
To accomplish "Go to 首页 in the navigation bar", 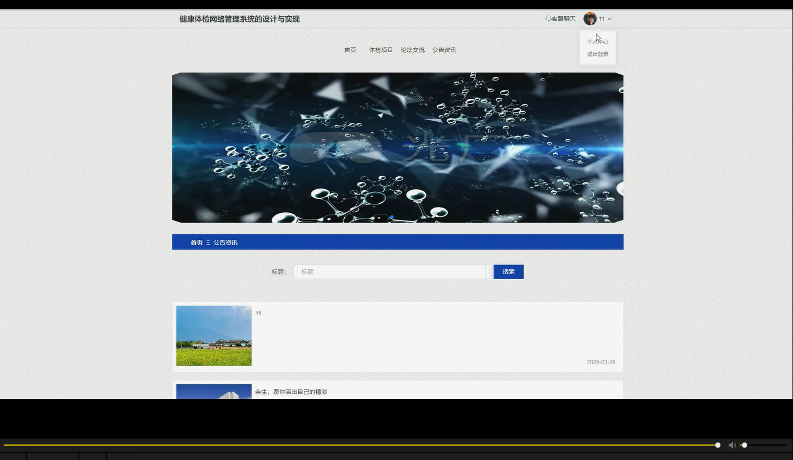I will pyautogui.click(x=350, y=50).
